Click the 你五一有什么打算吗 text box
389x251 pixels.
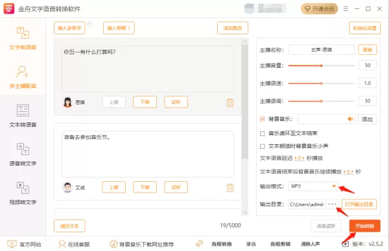point(148,69)
